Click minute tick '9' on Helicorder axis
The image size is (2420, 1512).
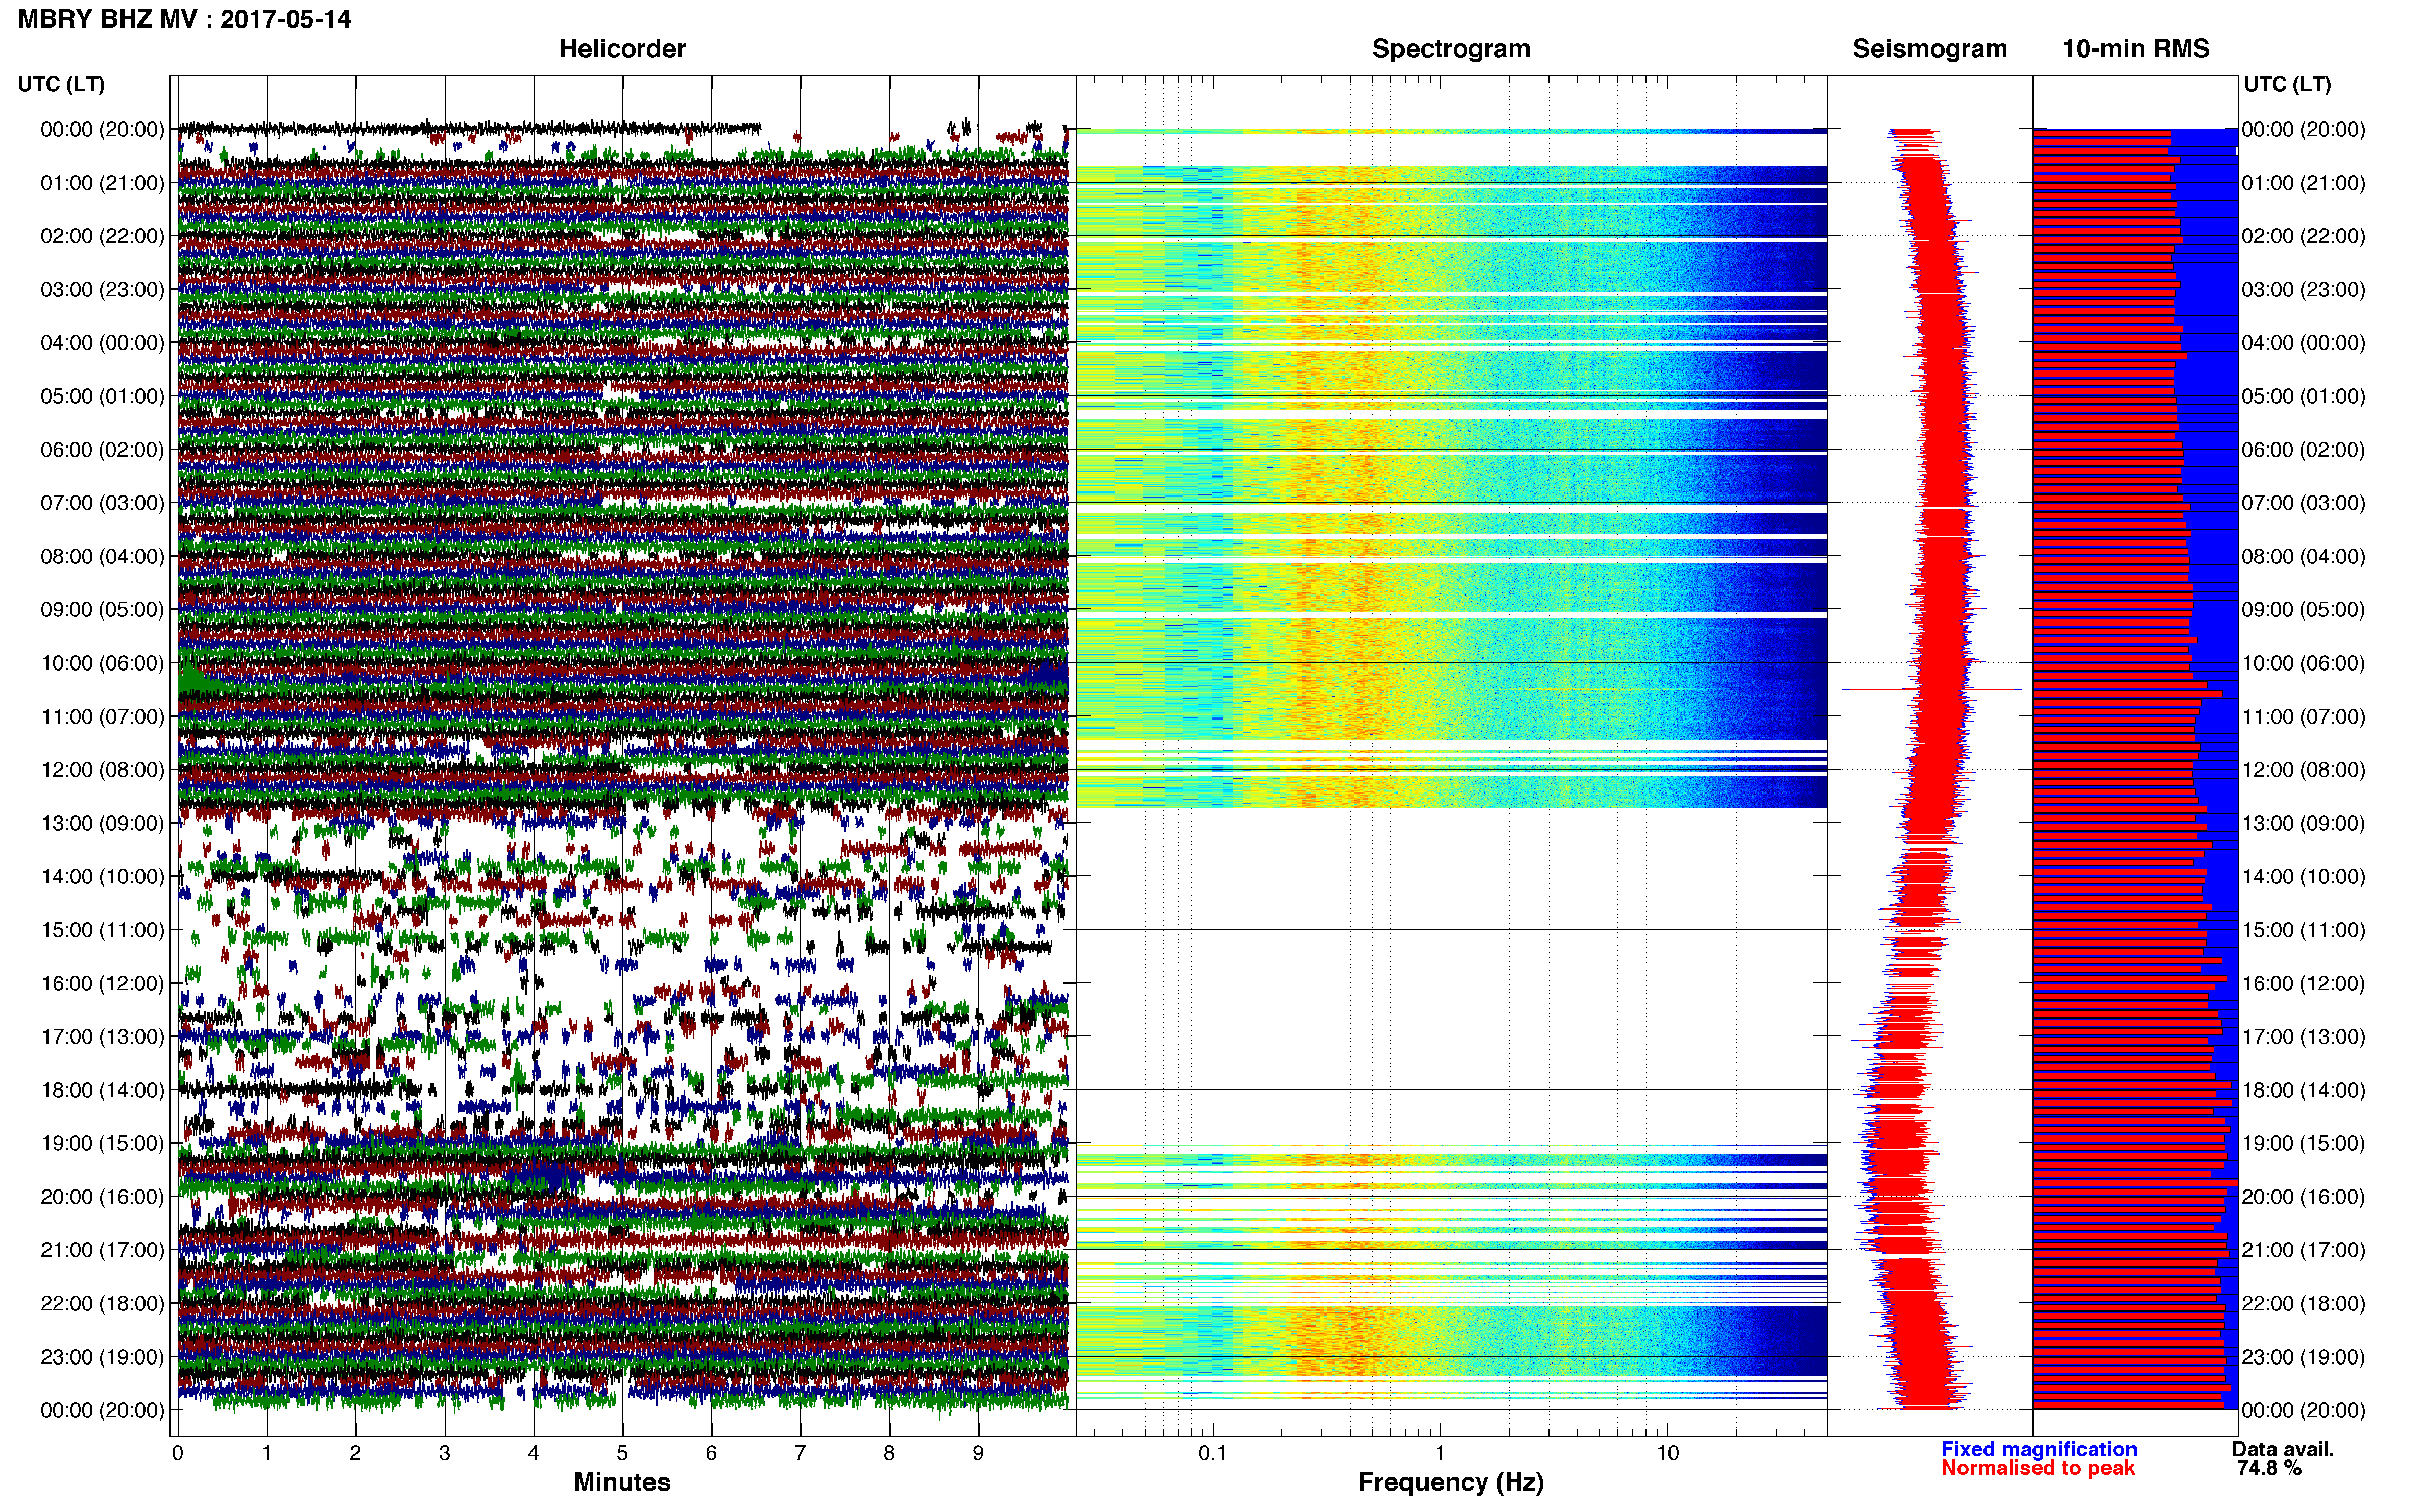978,1453
